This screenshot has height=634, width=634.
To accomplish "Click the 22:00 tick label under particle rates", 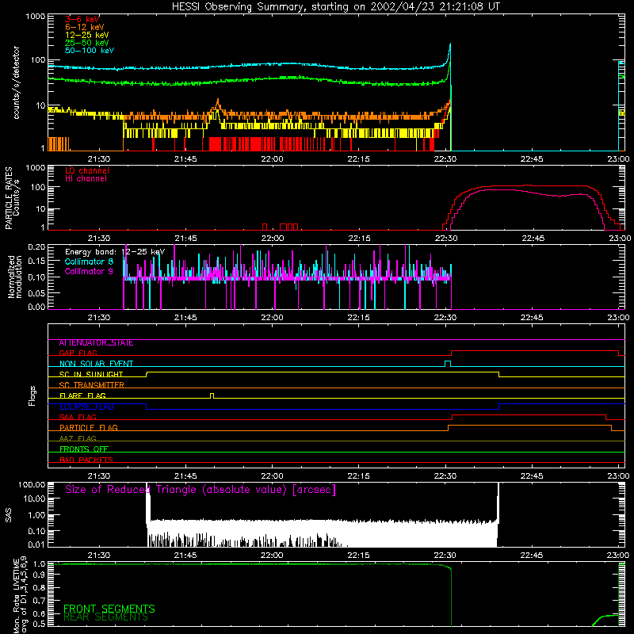I will [x=272, y=239].
